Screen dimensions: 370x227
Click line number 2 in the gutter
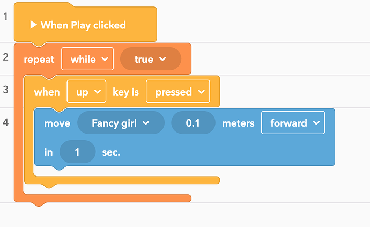5,57
